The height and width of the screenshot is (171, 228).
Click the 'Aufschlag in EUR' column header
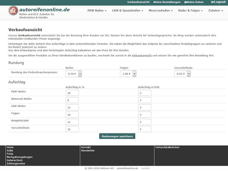coord(148,87)
